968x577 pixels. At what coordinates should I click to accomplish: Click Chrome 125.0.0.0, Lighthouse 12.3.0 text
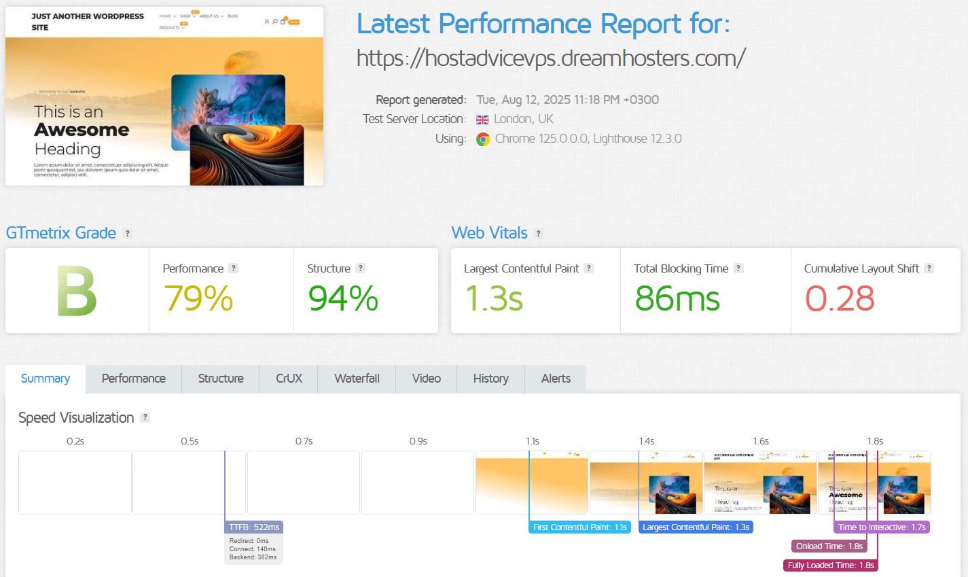point(588,139)
